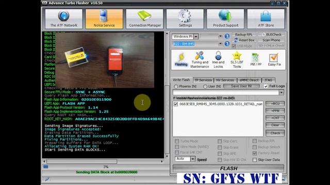Select the Flashing tool
Image resolution: width=330 pixels, height=185 pixels.
coord(181,60)
